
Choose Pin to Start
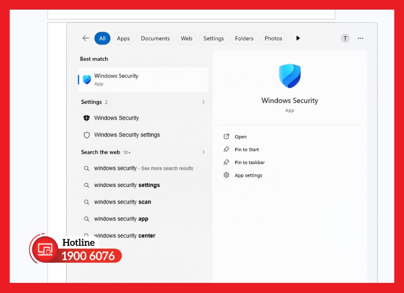tap(246, 150)
